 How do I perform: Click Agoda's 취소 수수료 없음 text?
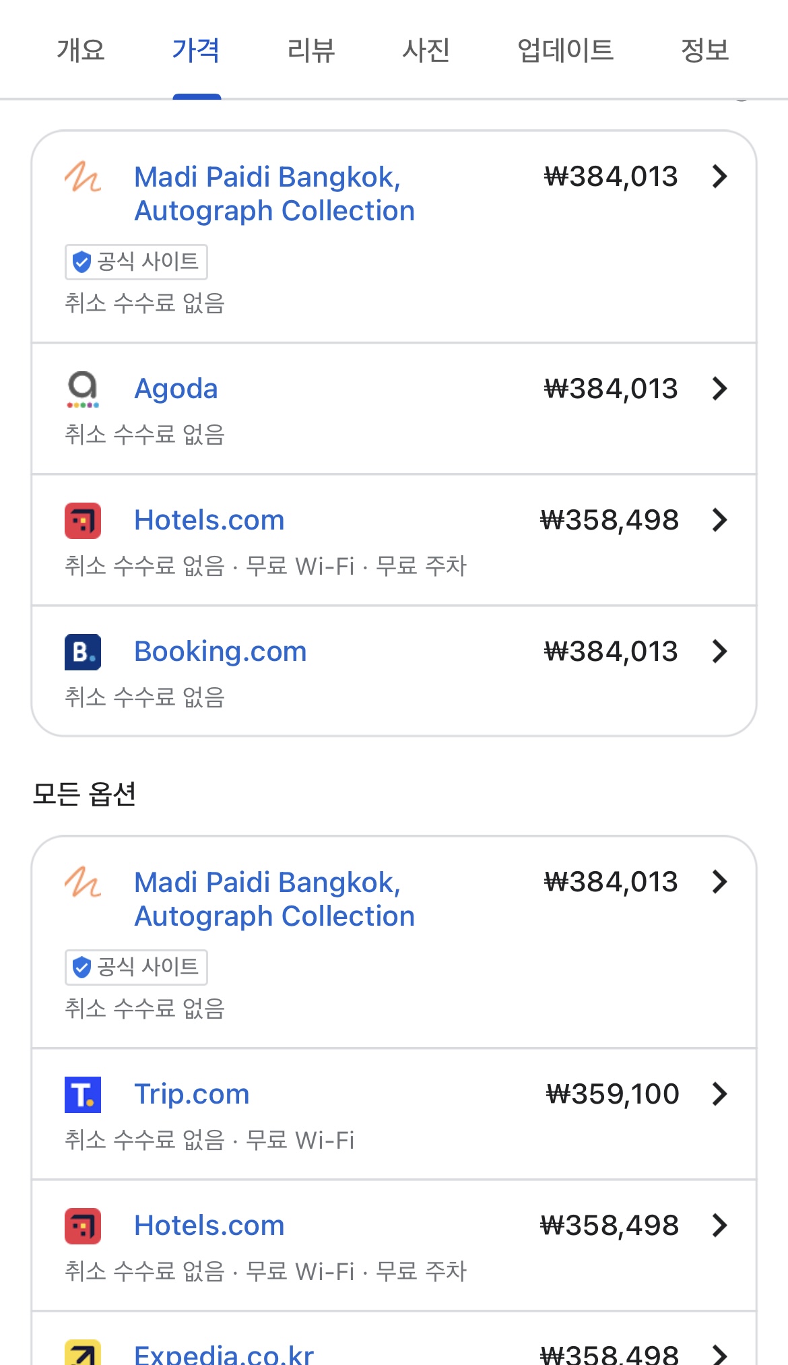pyautogui.click(x=145, y=435)
